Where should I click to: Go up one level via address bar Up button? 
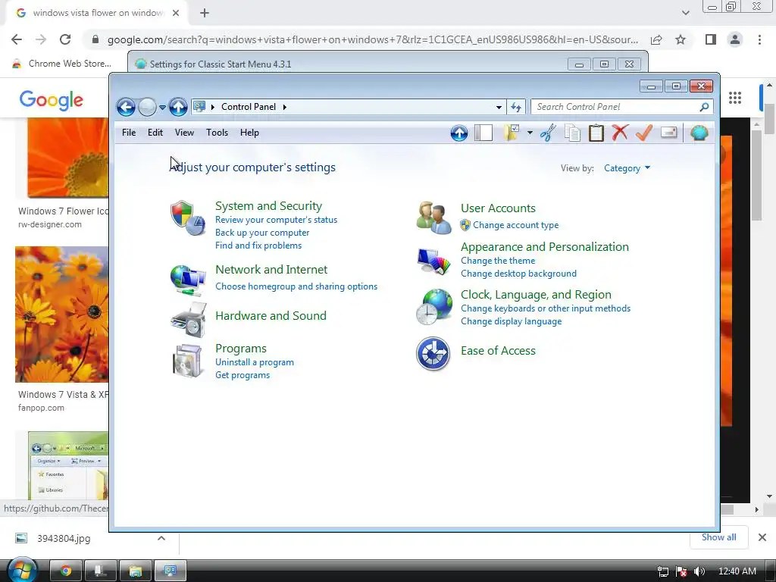[178, 107]
